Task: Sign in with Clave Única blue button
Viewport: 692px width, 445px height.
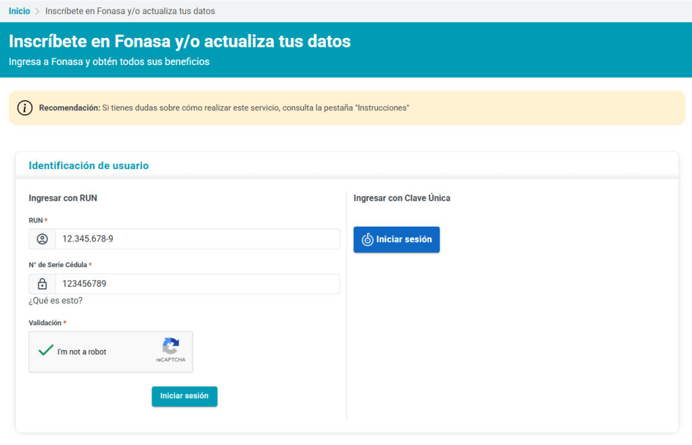Action: pos(396,239)
